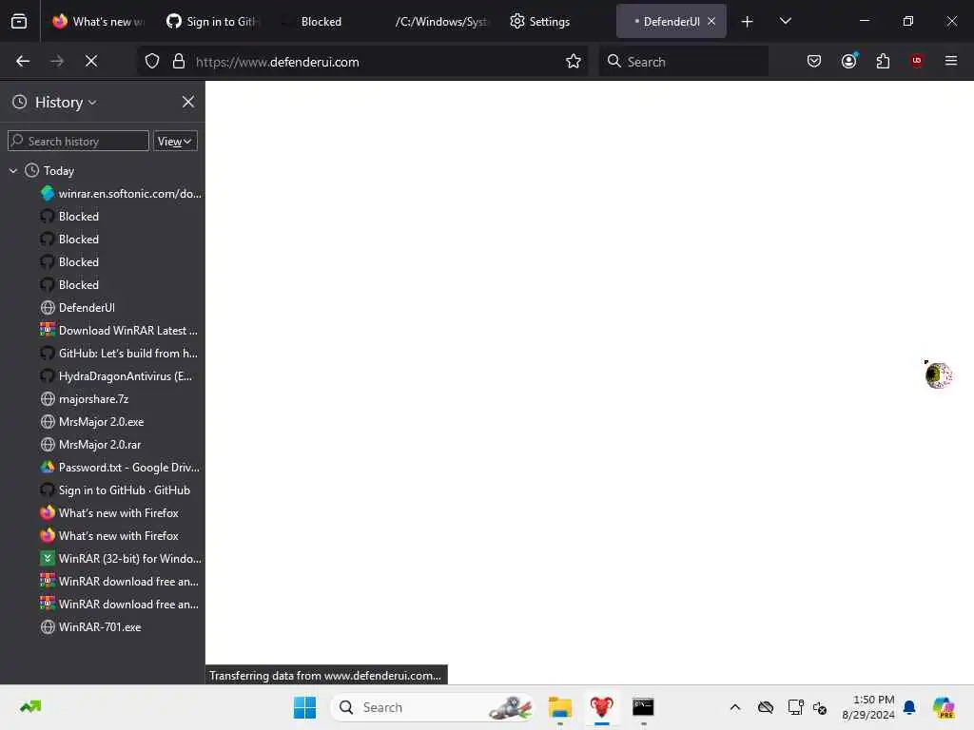Viewport: 974px width, 730px height.
Task: Open clock showing 1:50 PM
Action: click(867, 707)
